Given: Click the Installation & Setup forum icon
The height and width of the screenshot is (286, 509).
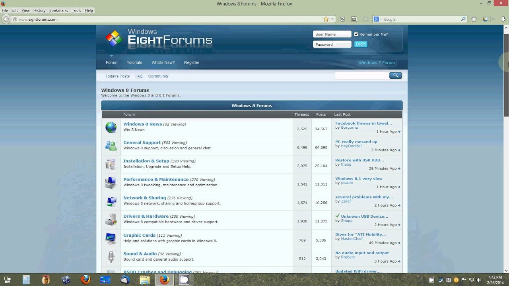Looking at the screenshot, I should click(111, 164).
